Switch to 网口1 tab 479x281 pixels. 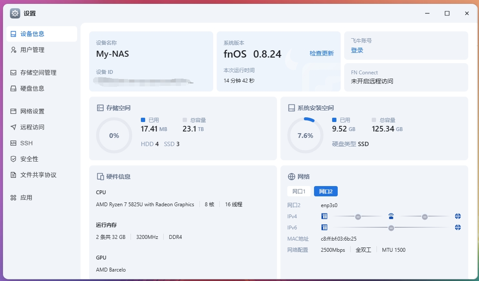299,191
